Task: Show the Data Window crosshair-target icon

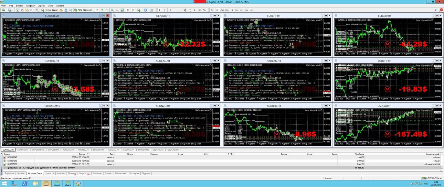Action: pyautogui.click(x=22, y=10)
